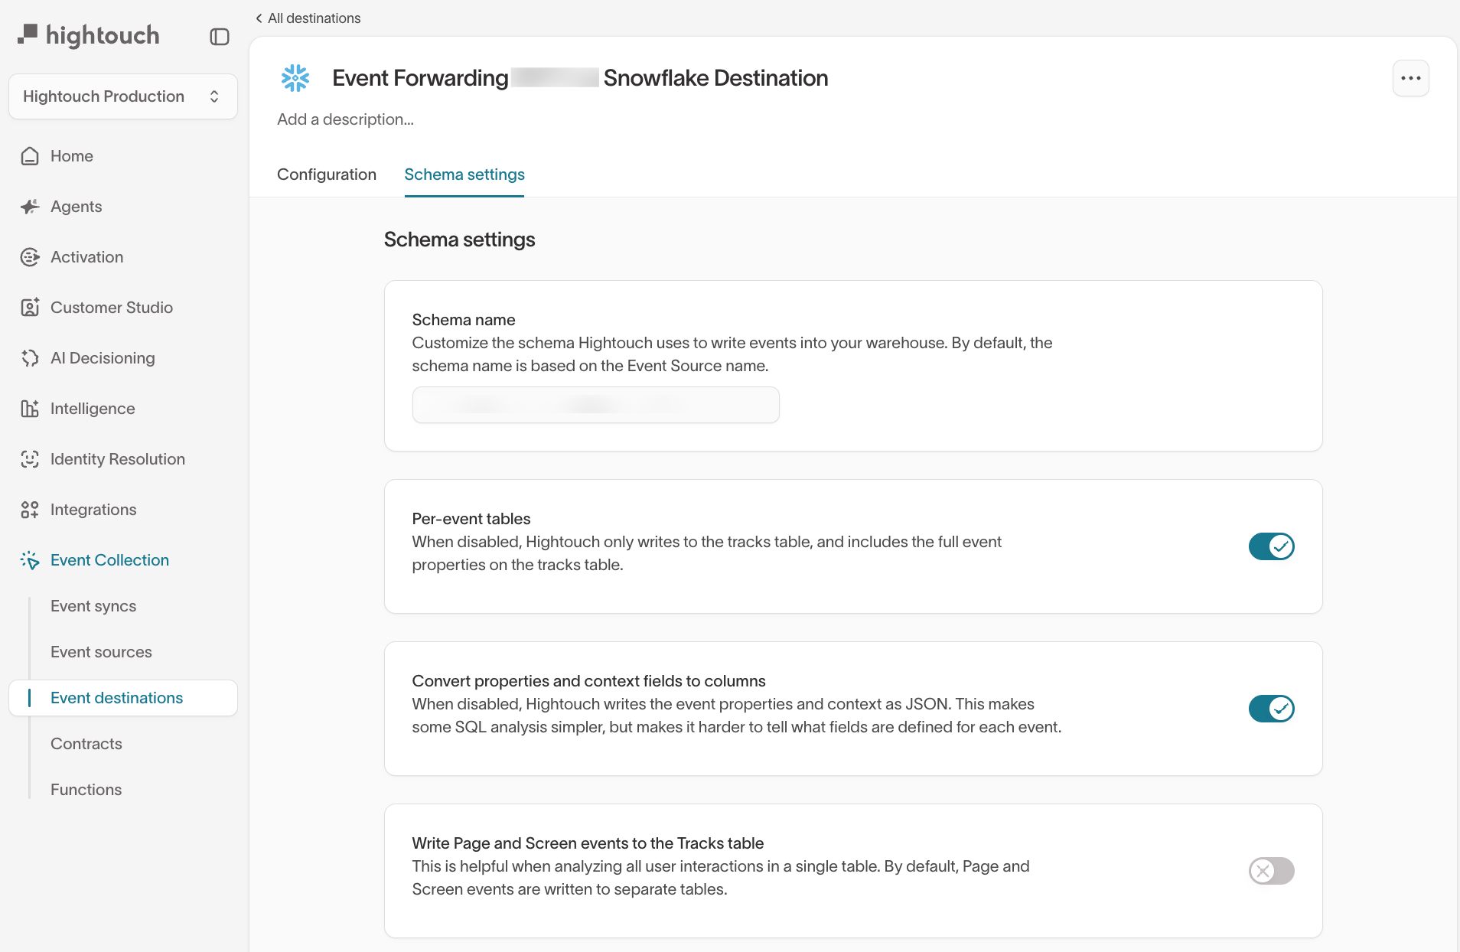1460x952 pixels.
Task: Click the Add a description field
Action: click(345, 119)
